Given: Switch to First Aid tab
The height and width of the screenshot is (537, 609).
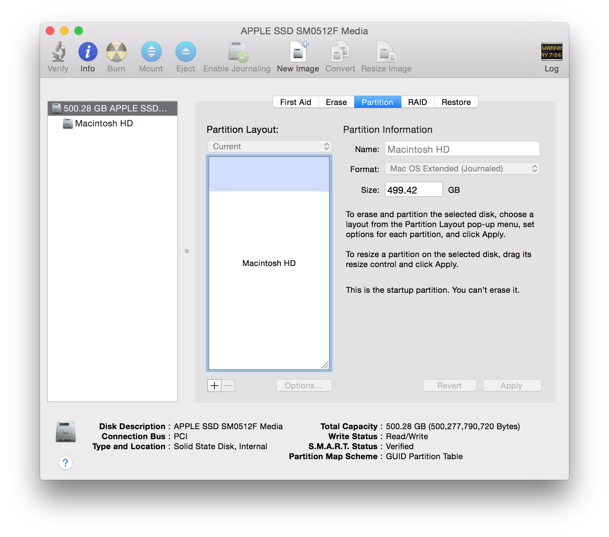Looking at the screenshot, I should (296, 102).
